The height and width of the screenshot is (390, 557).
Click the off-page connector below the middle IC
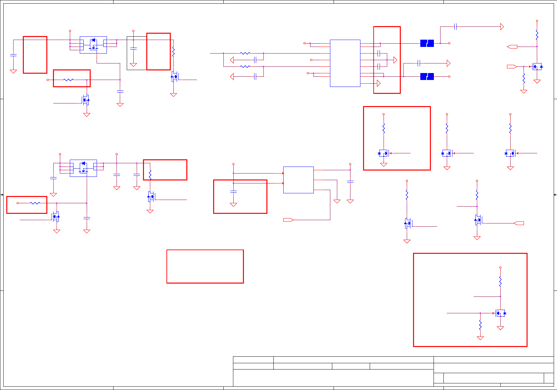[289, 220]
